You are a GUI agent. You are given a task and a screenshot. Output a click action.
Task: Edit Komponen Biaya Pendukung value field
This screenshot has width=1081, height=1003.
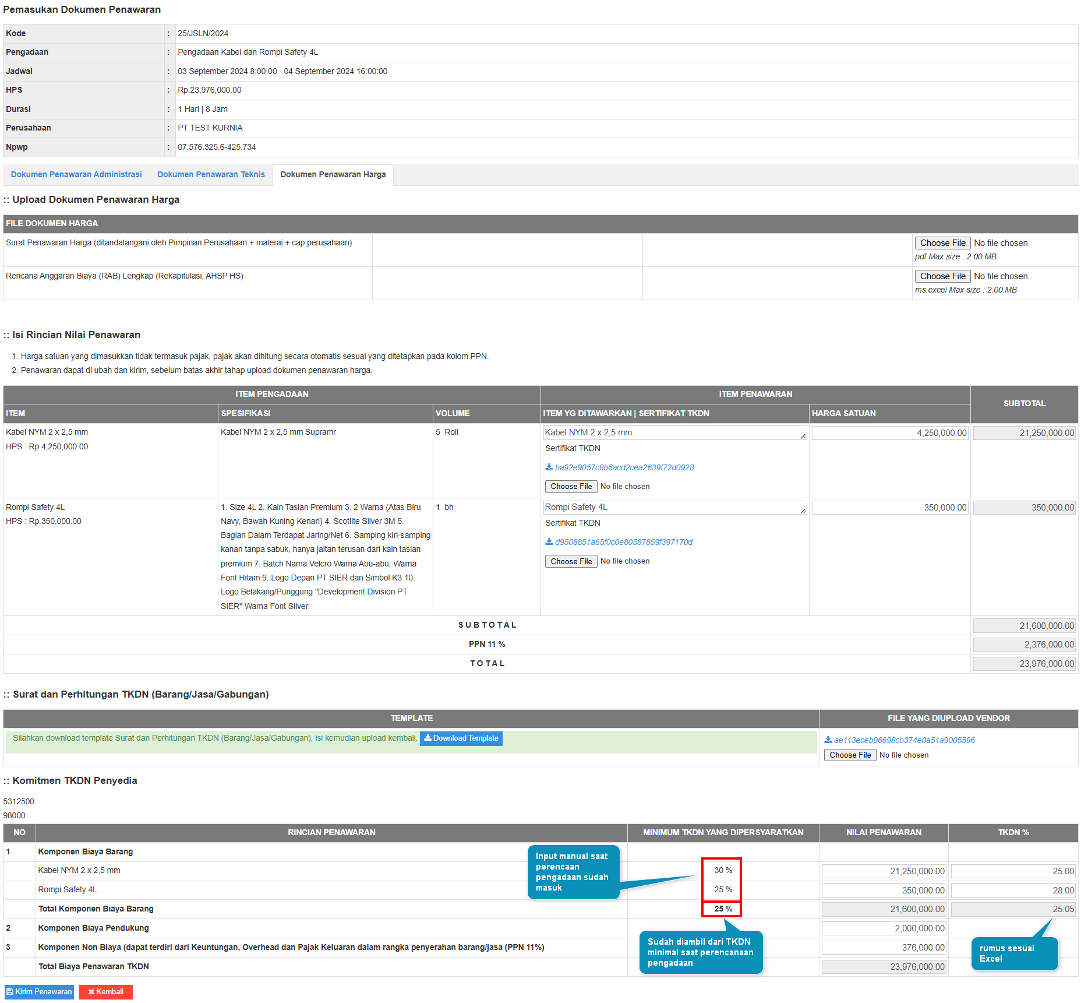(883, 928)
